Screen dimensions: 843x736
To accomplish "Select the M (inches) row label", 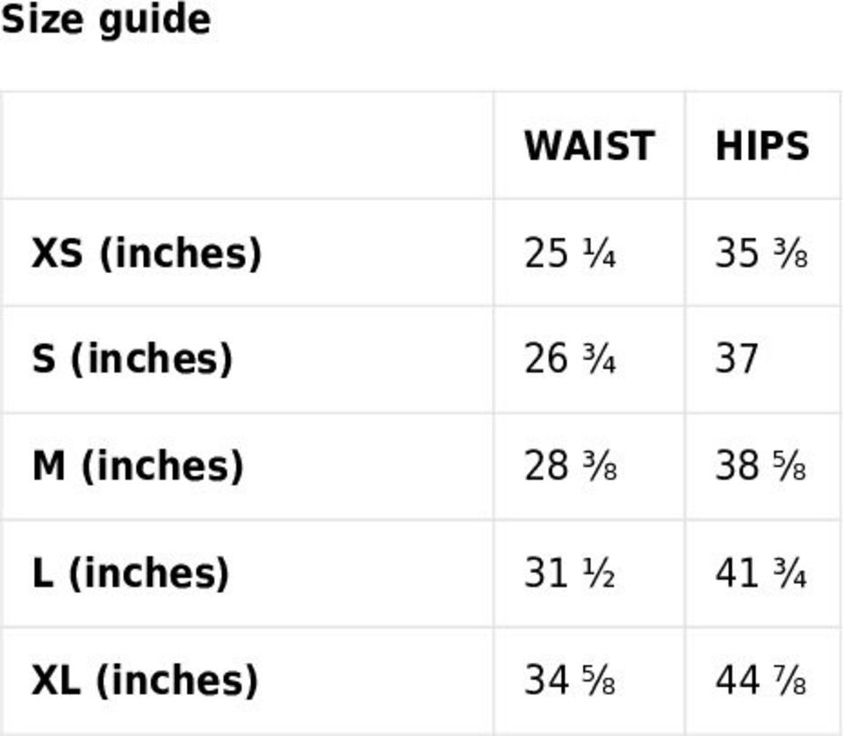I will coord(137,466).
